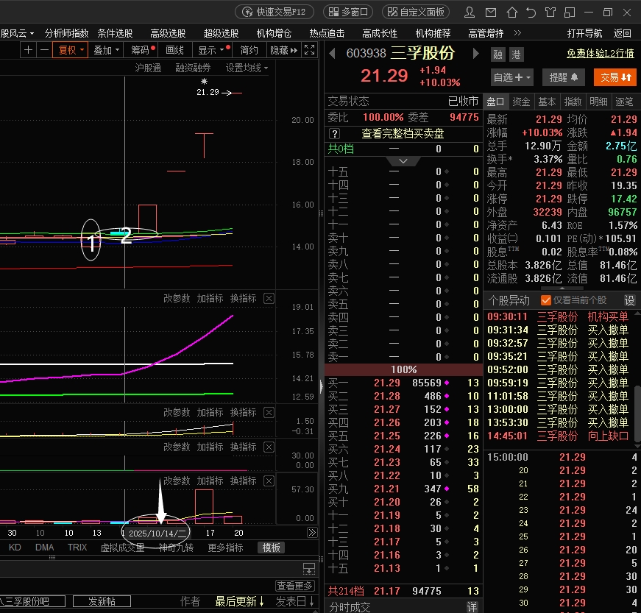641x613 pixels.
Task: Open the mail message icon
Action: (491, 13)
